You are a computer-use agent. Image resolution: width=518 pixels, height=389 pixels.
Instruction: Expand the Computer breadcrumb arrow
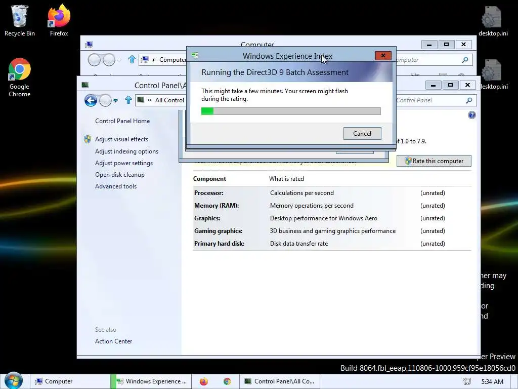pyautogui.click(x=154, y=60)
